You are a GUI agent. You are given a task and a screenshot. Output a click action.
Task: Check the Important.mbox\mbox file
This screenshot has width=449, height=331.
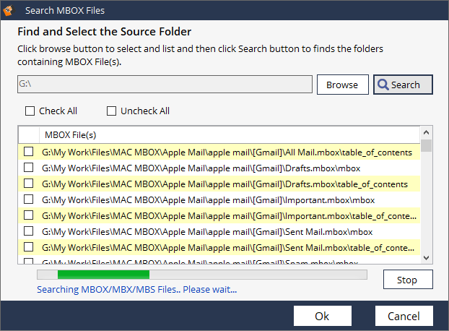[x=28, y=199]
